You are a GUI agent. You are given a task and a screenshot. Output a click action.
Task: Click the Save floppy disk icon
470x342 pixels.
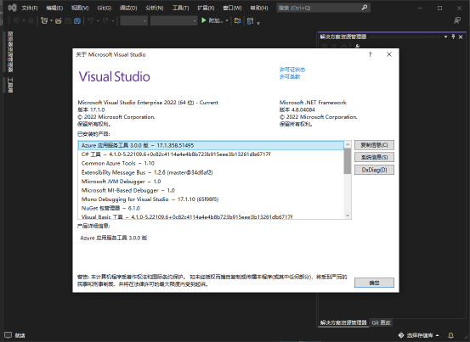68,20
